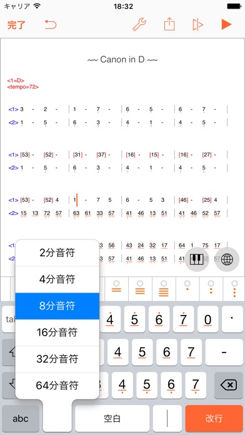Tap the orange 改行 key
This screenshot has width=245, height=435.
214,418
